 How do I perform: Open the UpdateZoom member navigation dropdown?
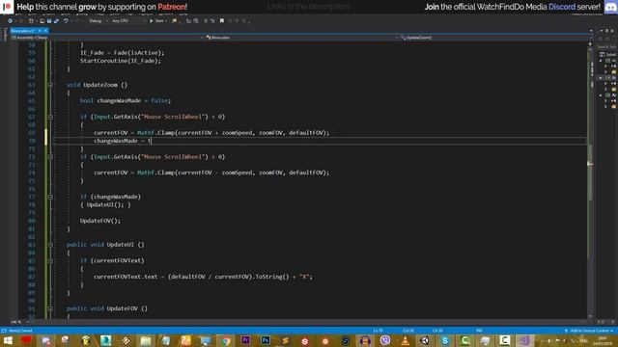[495, 38]
